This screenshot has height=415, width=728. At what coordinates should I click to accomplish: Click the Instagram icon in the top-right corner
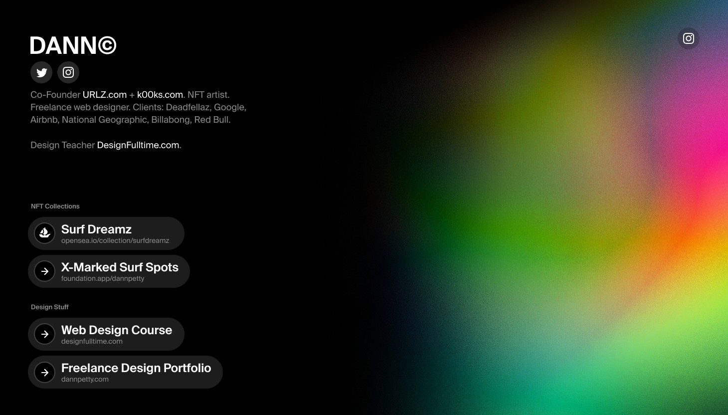click(689, 38)
